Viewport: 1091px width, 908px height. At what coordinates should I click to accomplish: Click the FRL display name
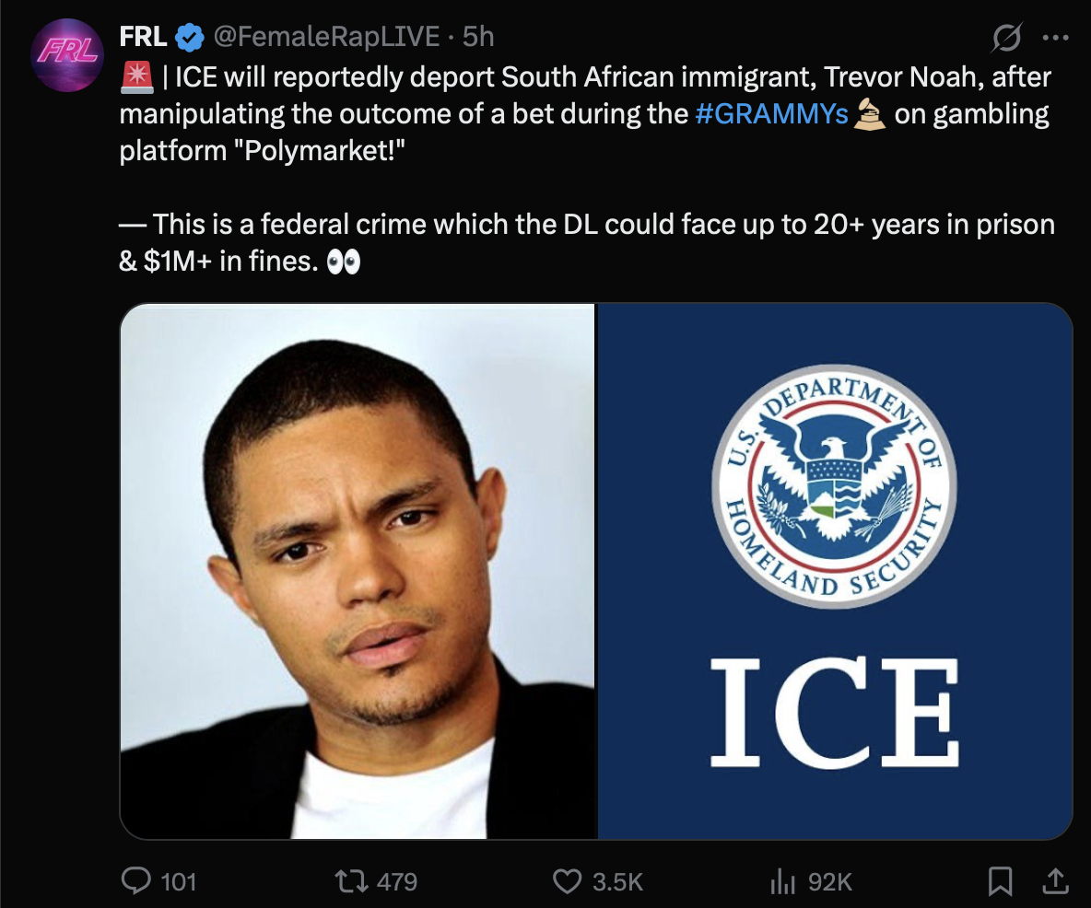tap(144, 37)
